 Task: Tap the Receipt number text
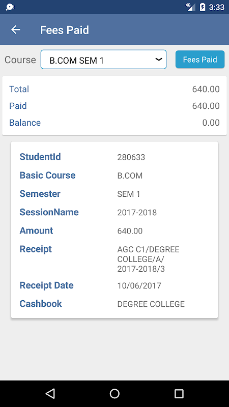148,259
